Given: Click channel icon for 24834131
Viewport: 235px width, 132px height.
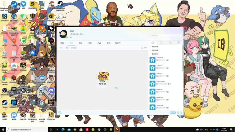Looking at the screenshot, I should (x=152, y=76).
